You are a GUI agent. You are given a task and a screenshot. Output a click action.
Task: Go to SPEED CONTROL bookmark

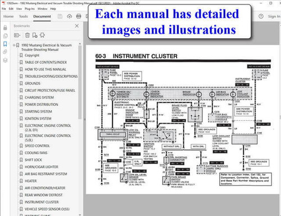pos(37,146)
